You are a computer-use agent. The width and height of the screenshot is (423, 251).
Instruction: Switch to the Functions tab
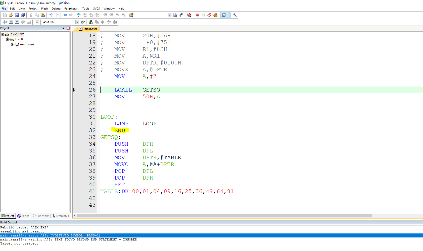(41, 216)
